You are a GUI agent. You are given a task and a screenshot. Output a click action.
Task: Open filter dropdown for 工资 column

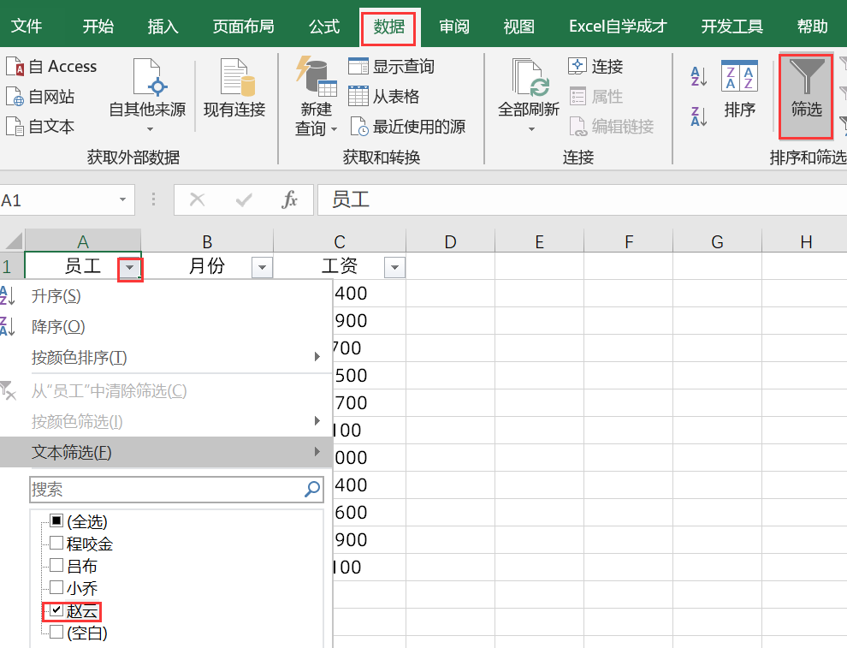pyautogui.click(x=395, y=268)
